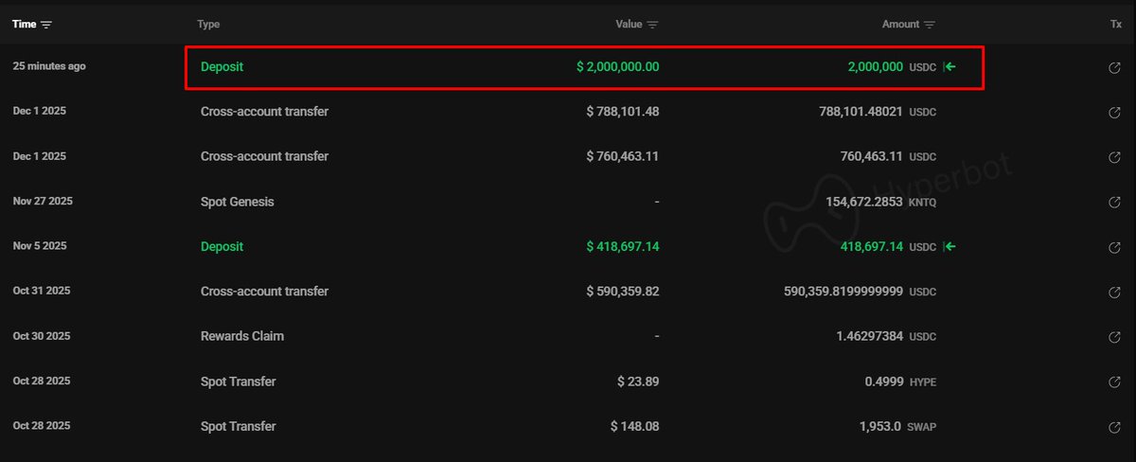The width and height of the screenshot is (1136, 462).
Task: Open Tx link for HYPE spot transfer
Action: click(1114, 382)
